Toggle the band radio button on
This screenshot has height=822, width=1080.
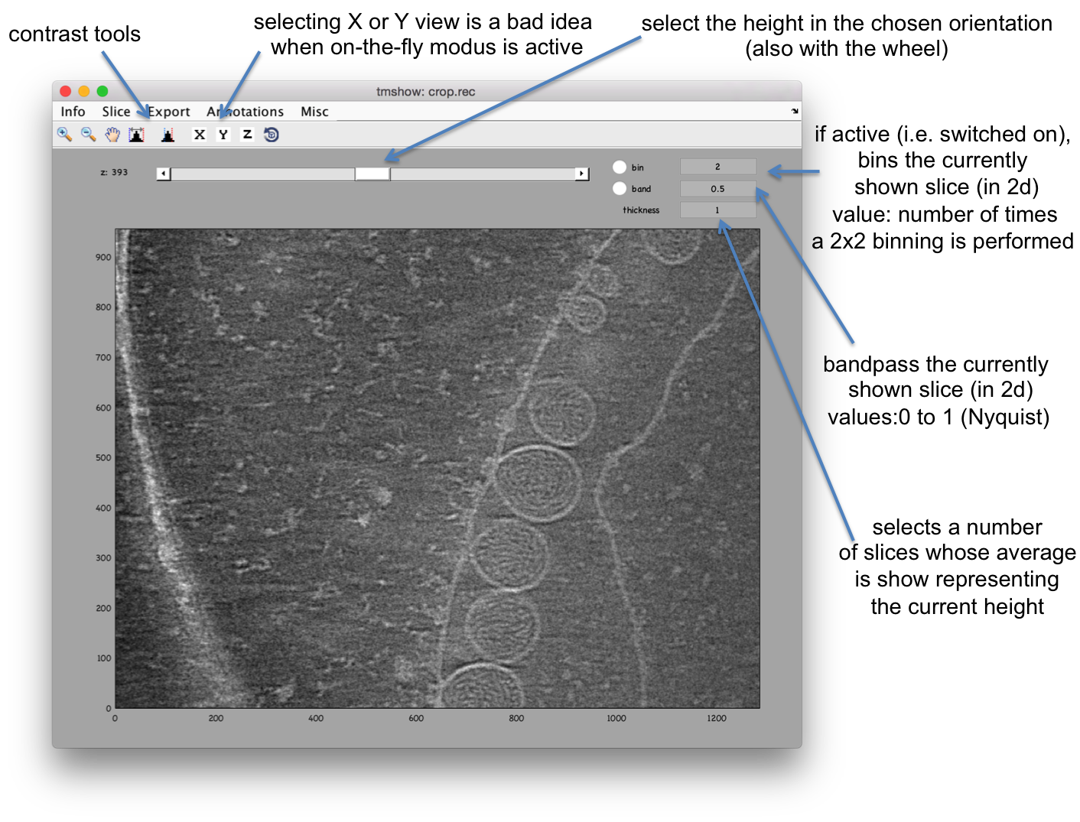click(x=620, y=188)
